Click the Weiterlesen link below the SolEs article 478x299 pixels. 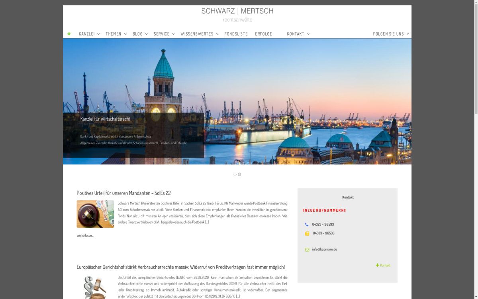coord(85,235)
